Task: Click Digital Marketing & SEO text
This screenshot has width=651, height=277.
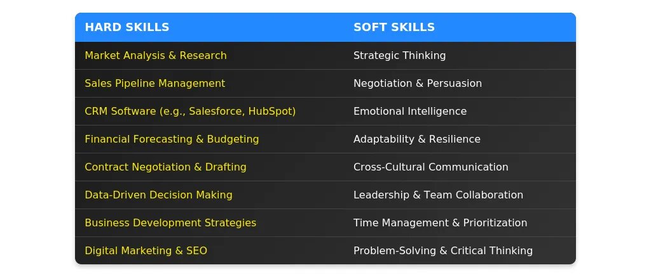Action: pyautogui.click(x=146, y=251)
